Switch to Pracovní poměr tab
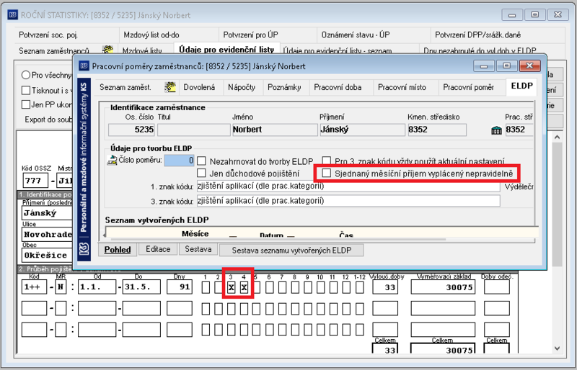The height and width of the screenshot is (370, 577). [x=468, y=87]
